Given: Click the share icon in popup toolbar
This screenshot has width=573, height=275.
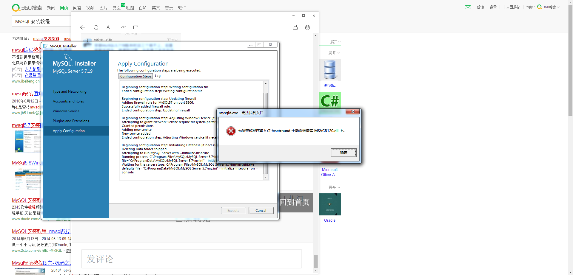Looking at the screenshot, I should pos(295,27).
